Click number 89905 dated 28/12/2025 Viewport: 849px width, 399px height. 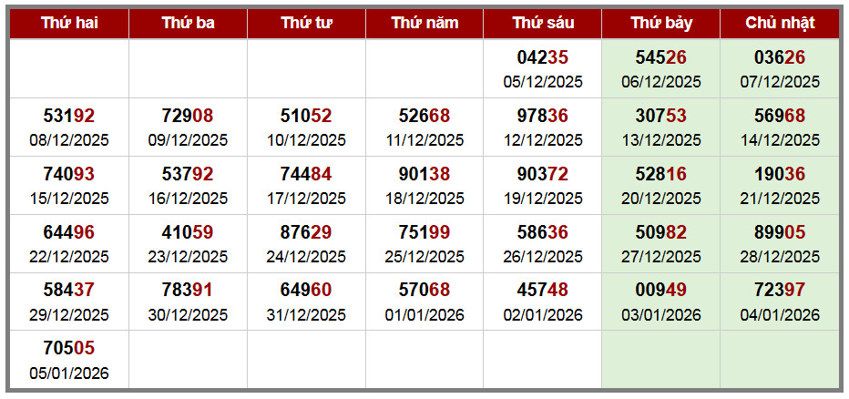(780, 233)
